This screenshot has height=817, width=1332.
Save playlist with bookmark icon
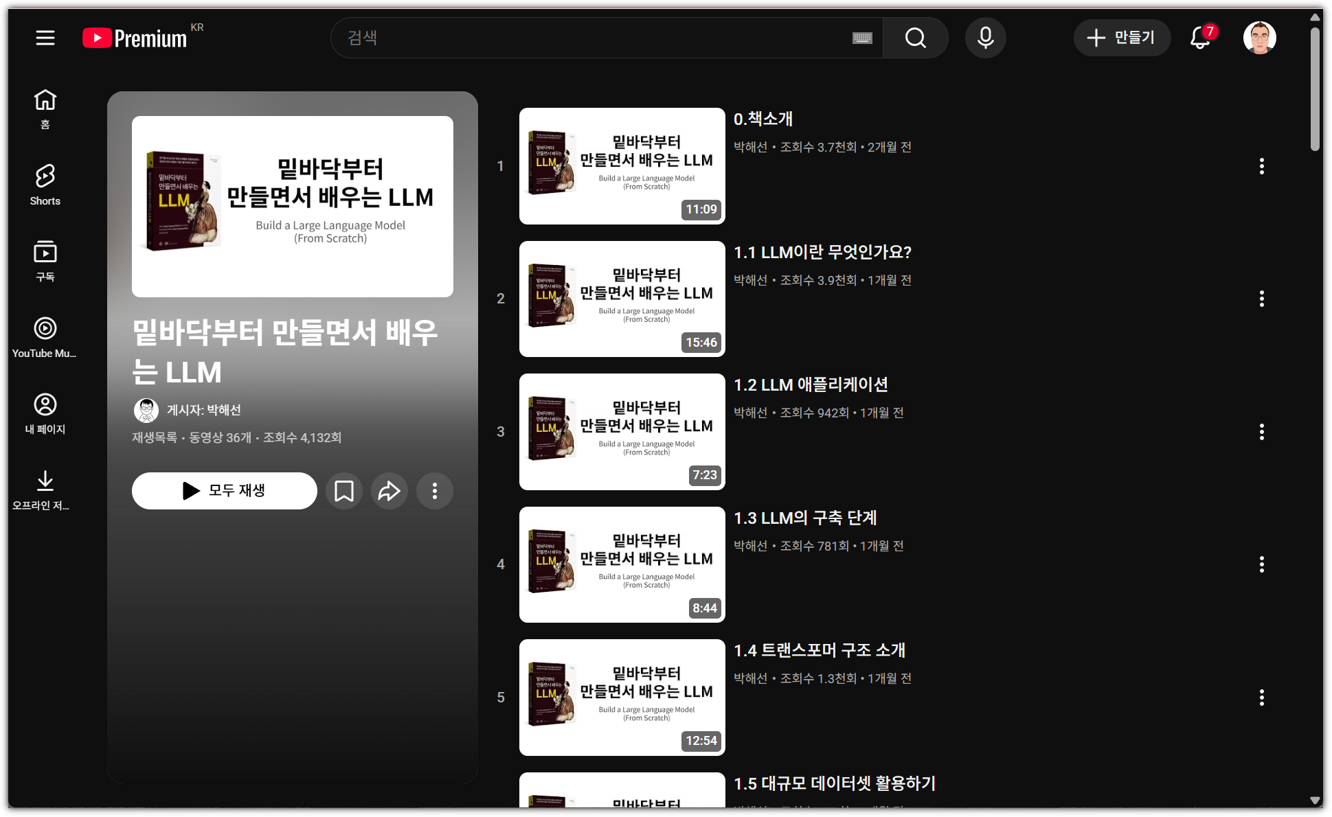click(343, 491)
